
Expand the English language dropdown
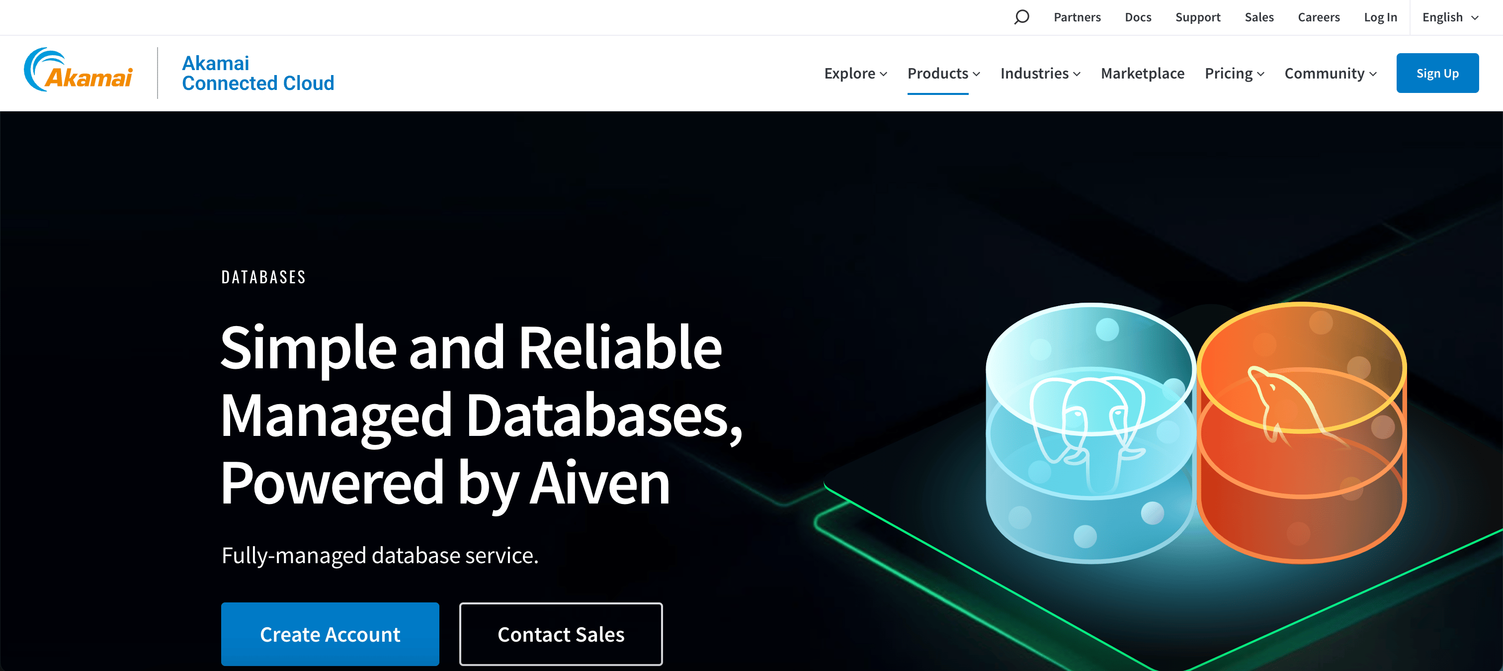point(1450,17)
